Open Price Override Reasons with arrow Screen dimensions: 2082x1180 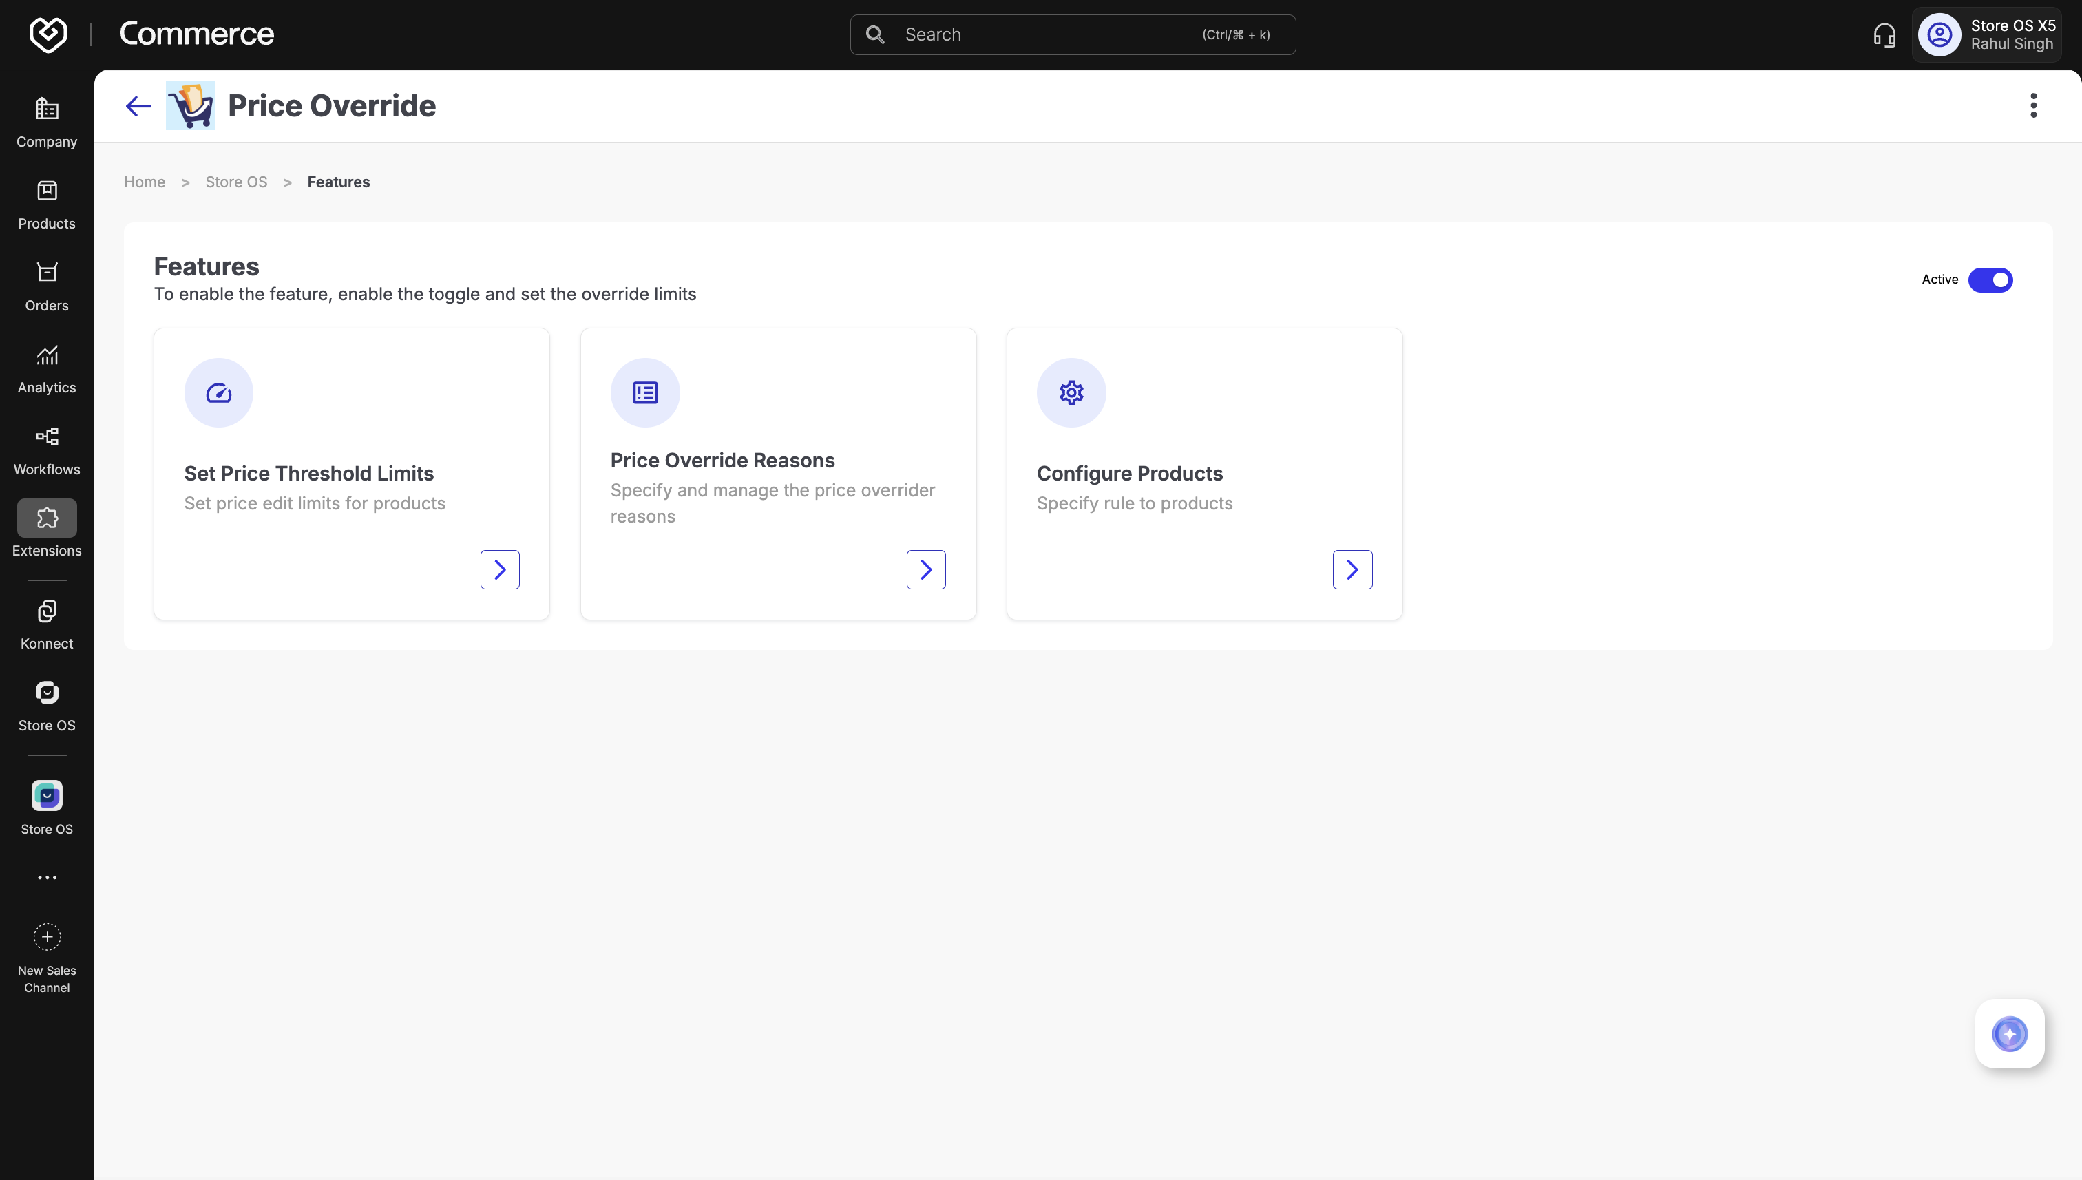(x=926, y=570)
